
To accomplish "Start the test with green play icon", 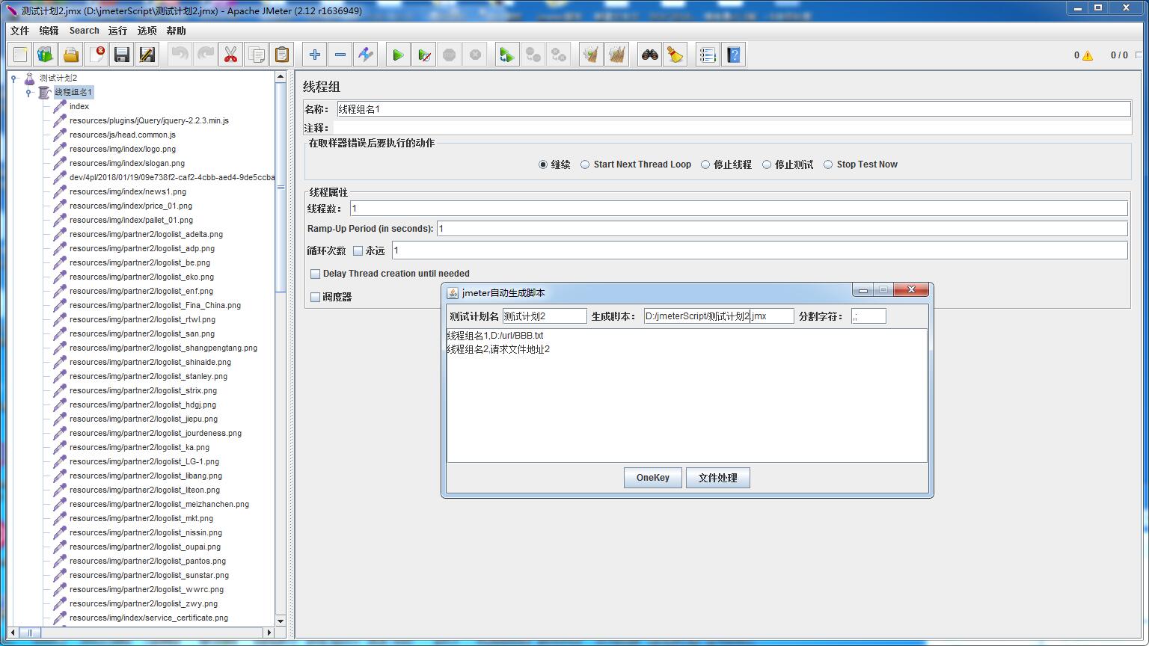I will (x=398, y=55).
